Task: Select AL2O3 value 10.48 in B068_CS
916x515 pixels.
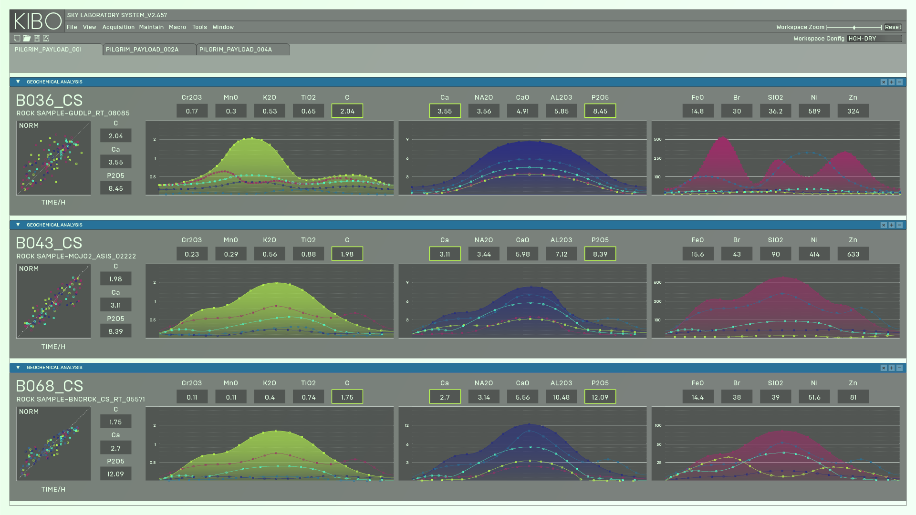Action: tap(561, 397)
